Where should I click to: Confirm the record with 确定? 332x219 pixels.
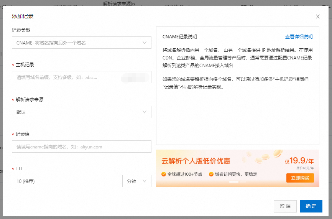311,206
